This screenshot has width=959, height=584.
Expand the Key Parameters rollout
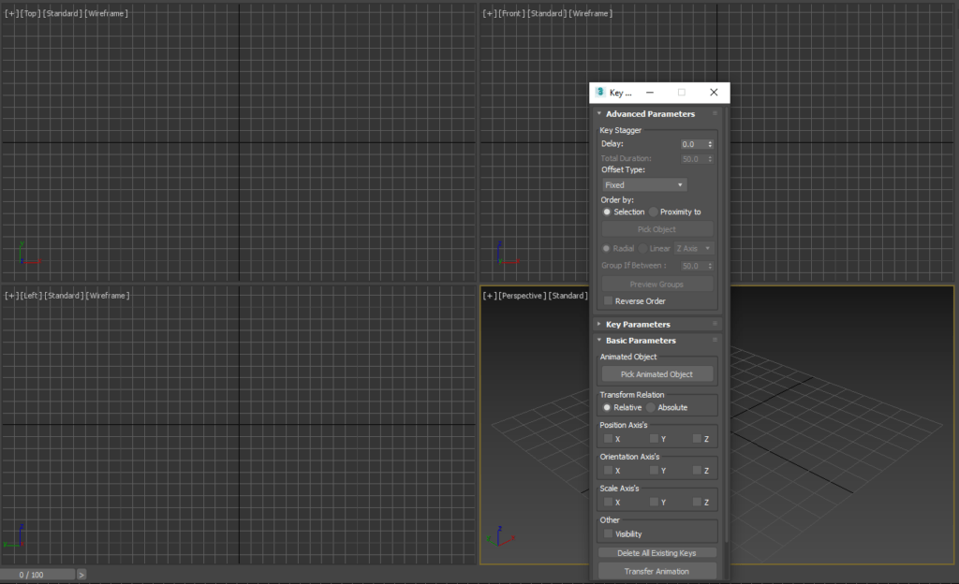click(x=637, y=324)
